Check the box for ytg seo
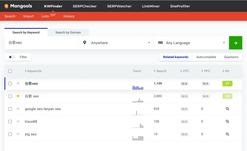Screen dimensions: 247x151 (10, 134)
